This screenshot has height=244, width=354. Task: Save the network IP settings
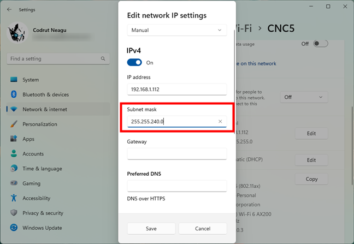point(151,229)
